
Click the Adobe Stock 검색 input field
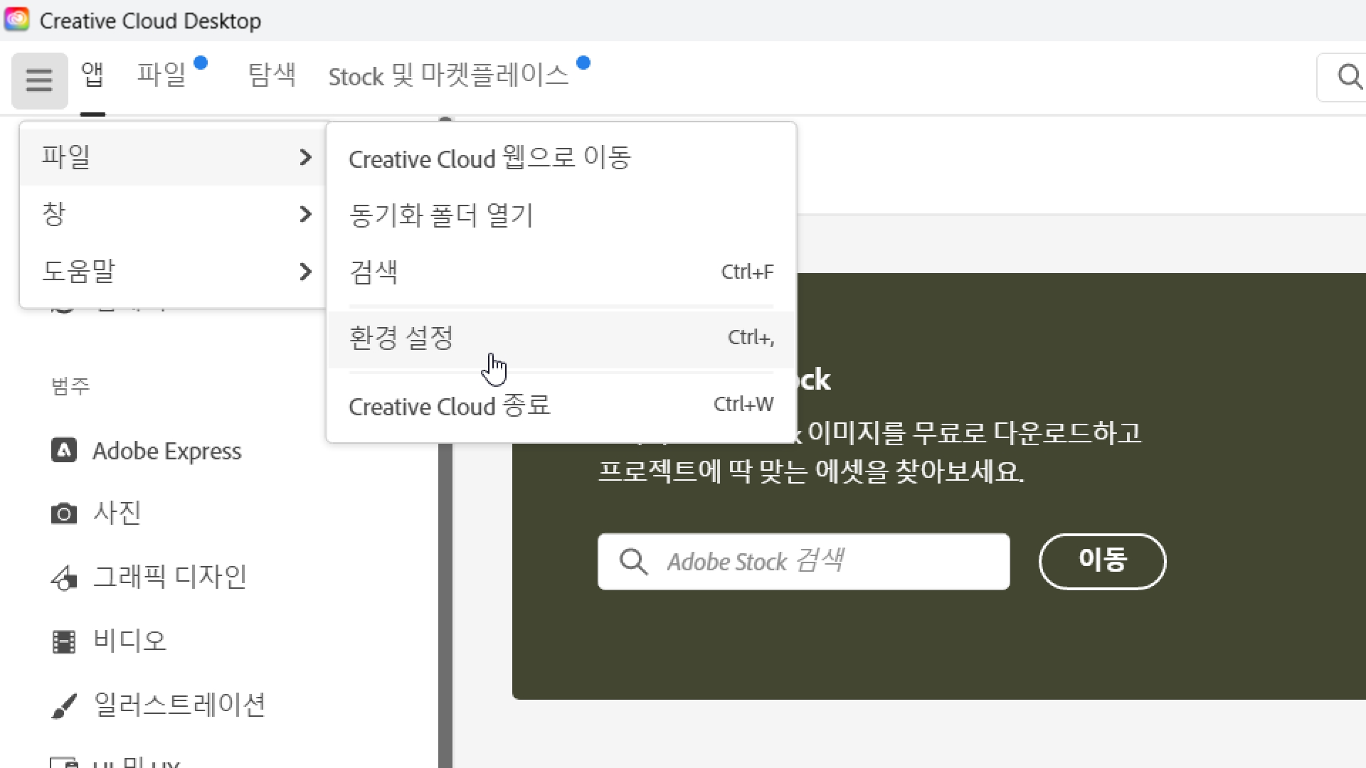point(804,562)
